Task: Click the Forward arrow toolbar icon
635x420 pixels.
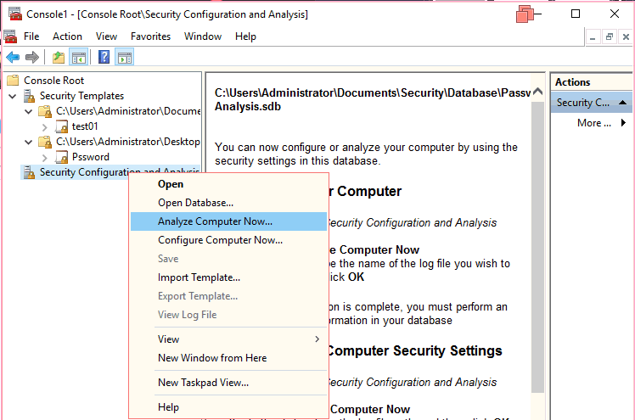Action: point(32,58)
